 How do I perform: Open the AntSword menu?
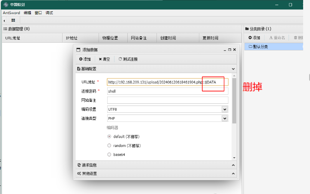coord(12,13)
